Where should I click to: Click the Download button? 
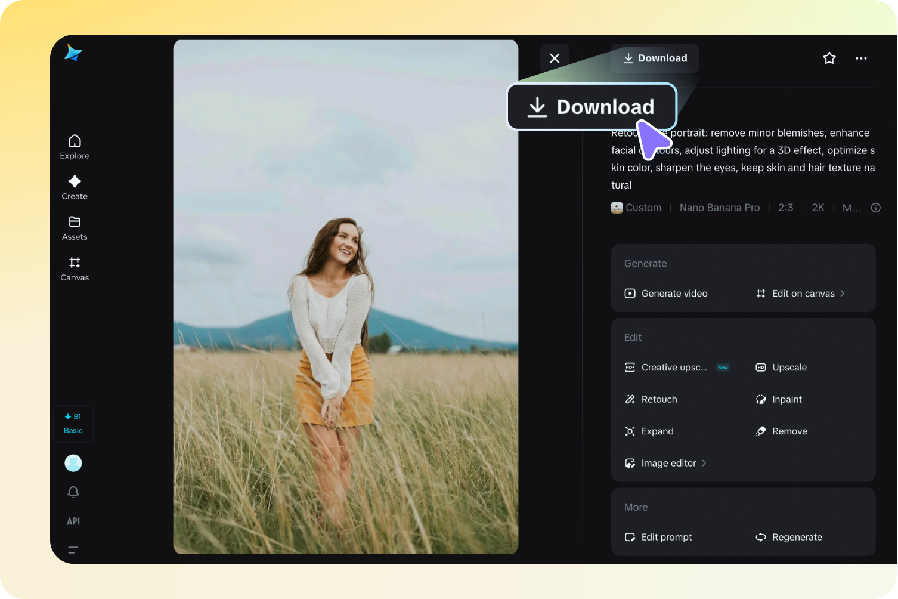coord(655,58)
